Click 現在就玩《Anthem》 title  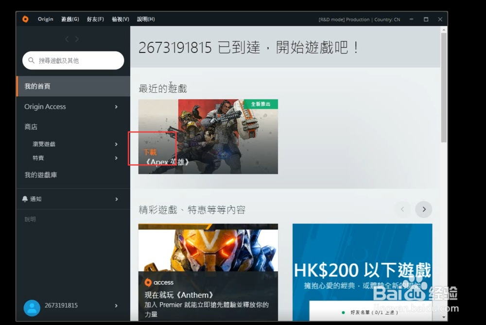[179, 295]
